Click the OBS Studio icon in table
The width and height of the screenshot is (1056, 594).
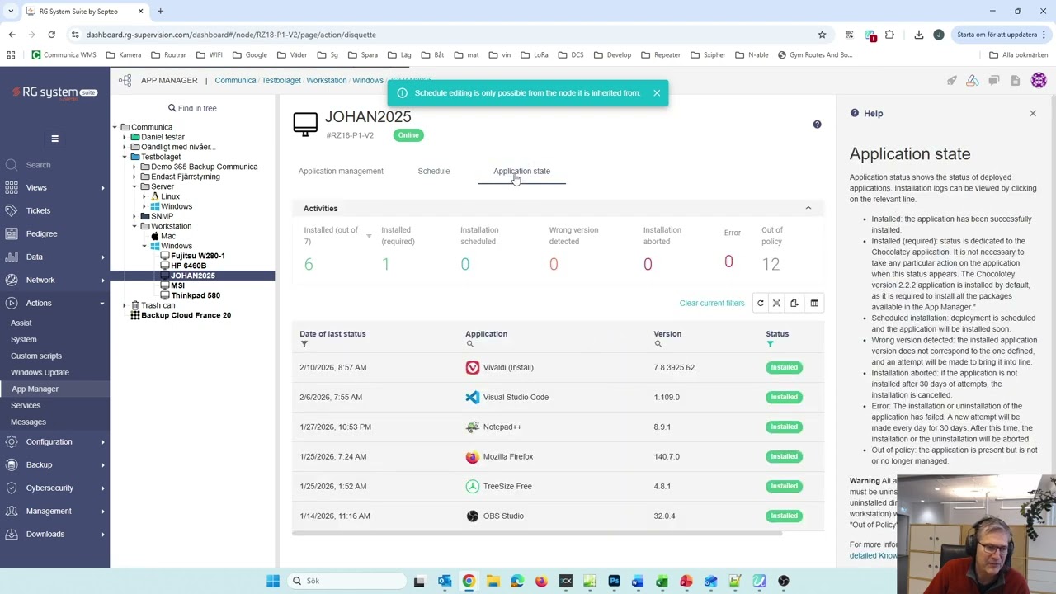point(472,516)
